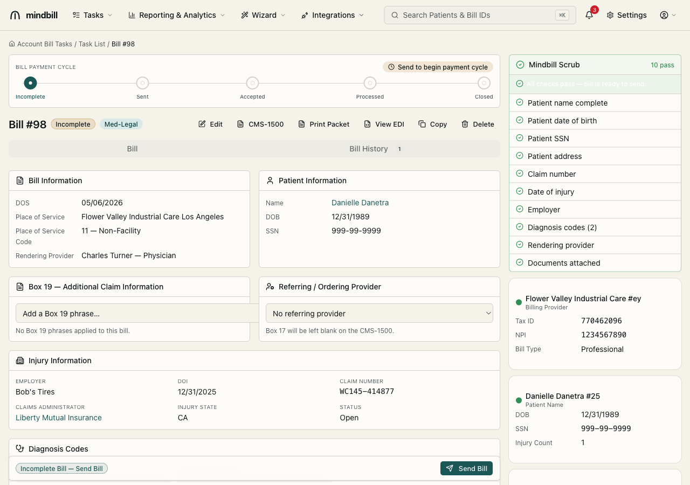Open the notifications bell icon

[589, 15]
